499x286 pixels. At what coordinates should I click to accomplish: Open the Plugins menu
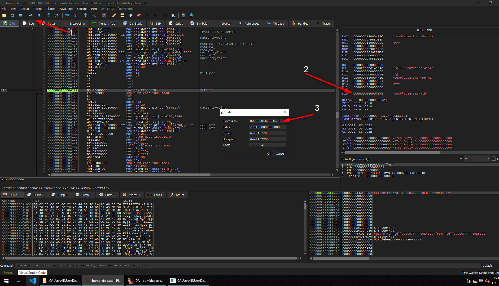[x=51, y=9]
